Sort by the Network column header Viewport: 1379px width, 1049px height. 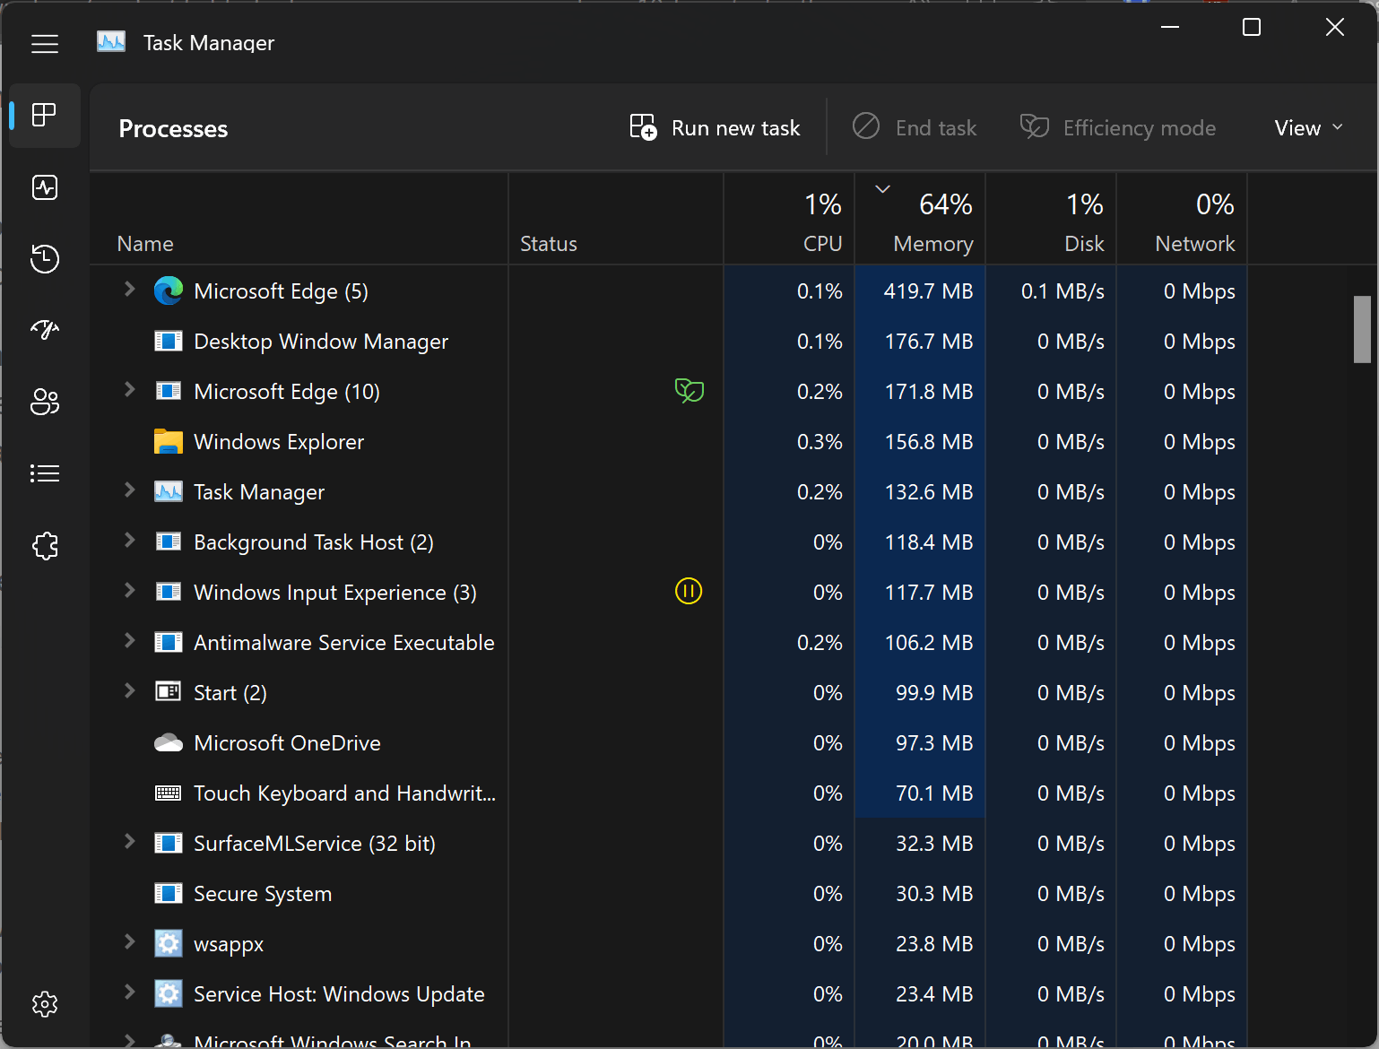pos(1182,219)
